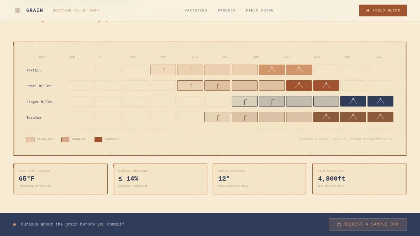
Task: Select first harvest icon in Foxtail row
Action: coord(272,69)
